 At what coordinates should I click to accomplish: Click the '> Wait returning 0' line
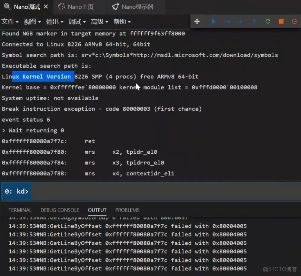tap(33, 130)
